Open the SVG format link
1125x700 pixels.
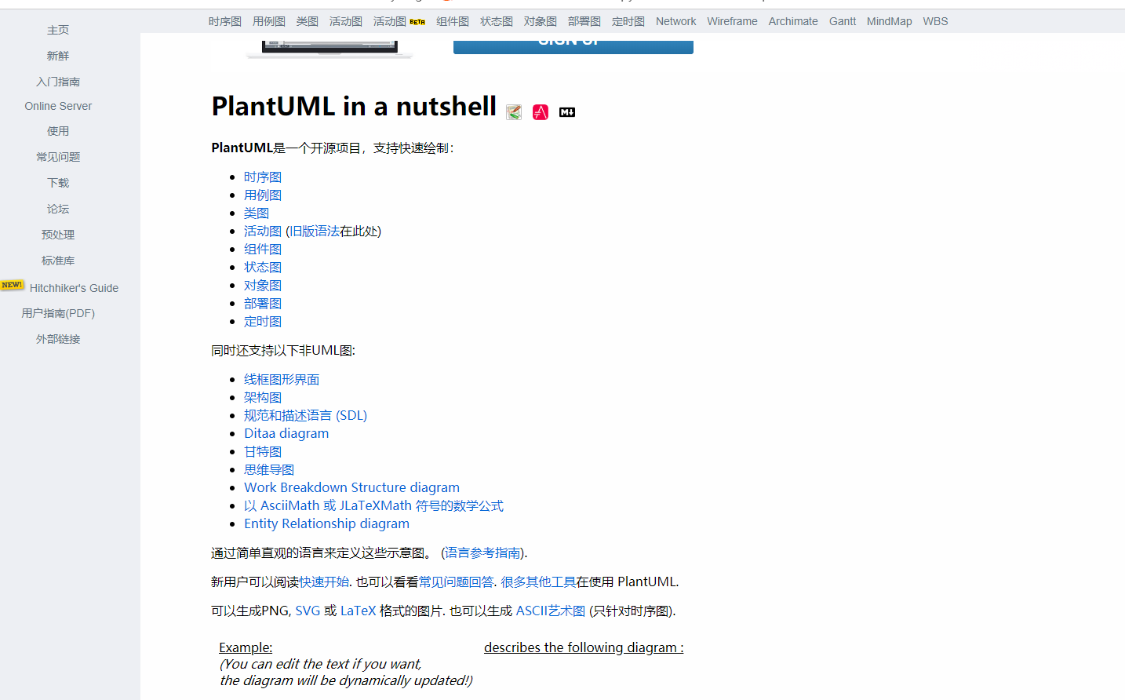(308, 611)
